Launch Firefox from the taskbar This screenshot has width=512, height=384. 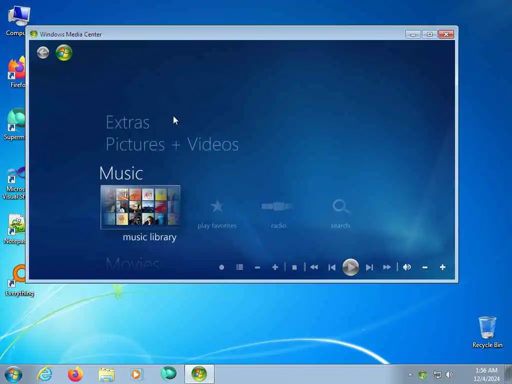click(x=75, y=374)
